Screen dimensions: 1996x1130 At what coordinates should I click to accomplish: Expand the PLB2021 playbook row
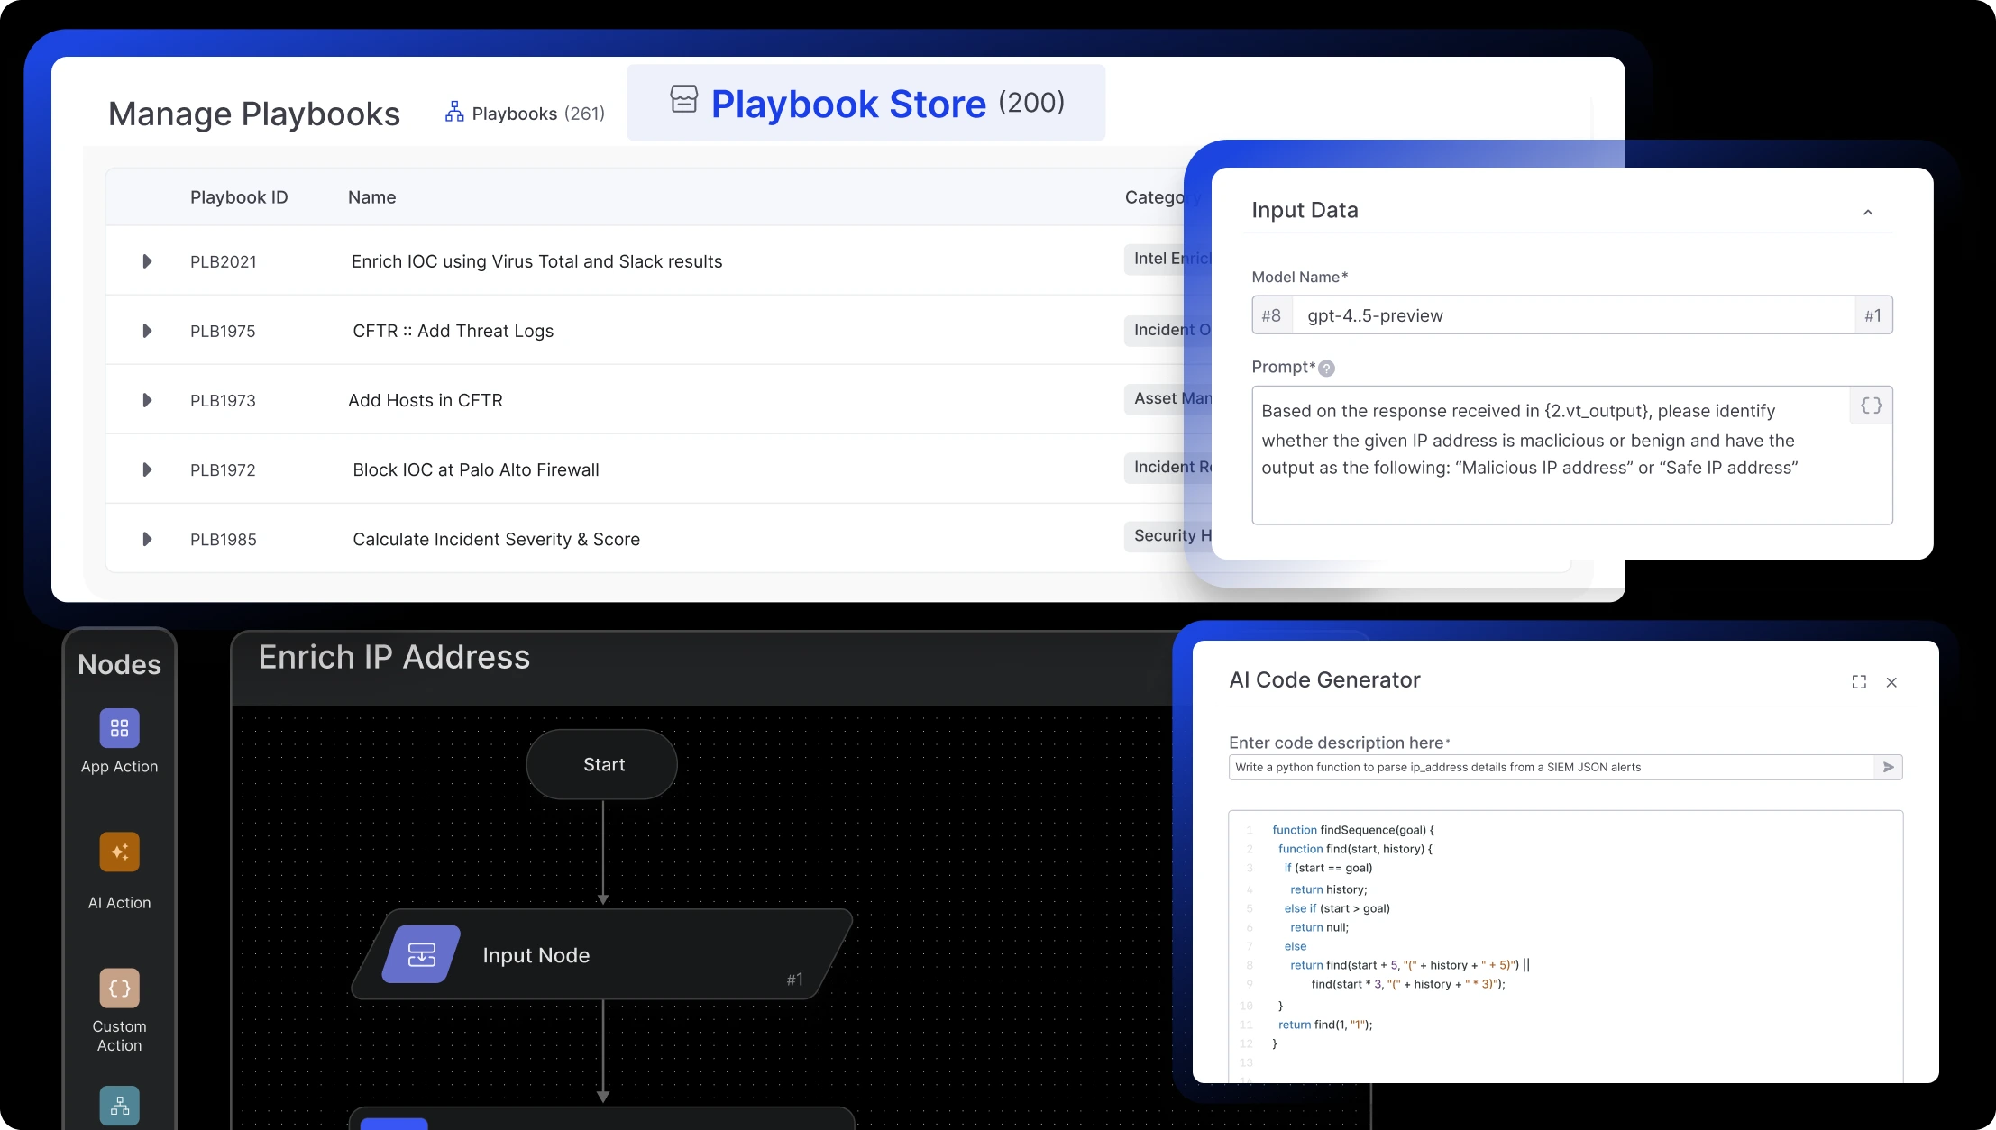point(147,261)
